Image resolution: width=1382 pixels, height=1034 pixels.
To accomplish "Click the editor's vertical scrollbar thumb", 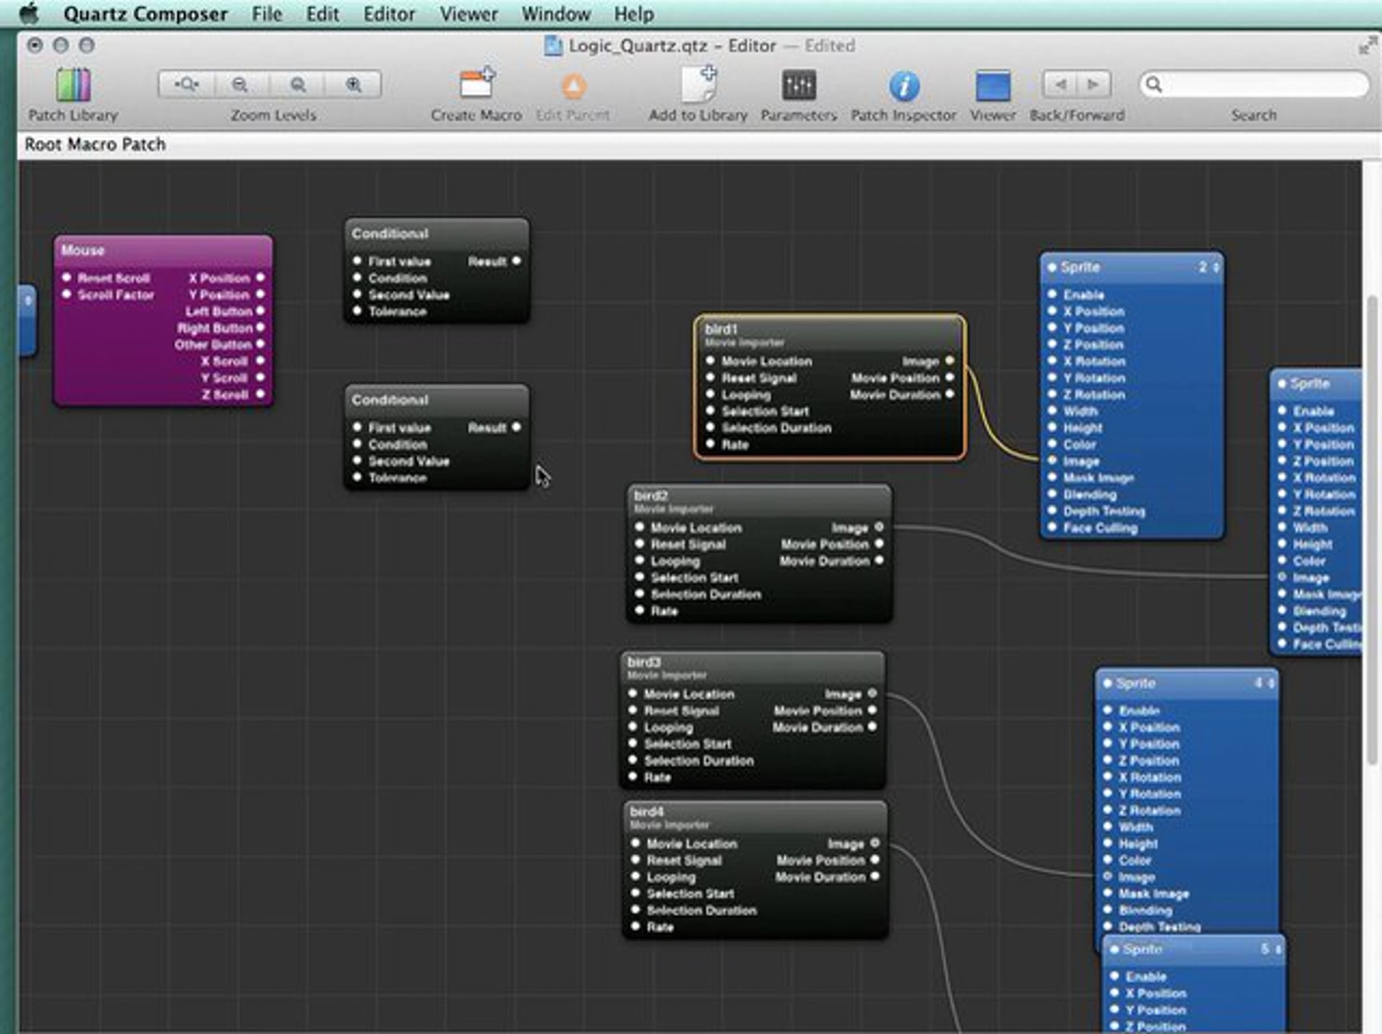I will (x=1373, y=531).
